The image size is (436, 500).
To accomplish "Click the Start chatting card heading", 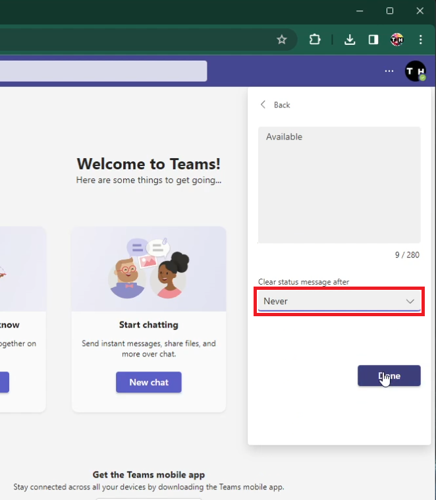I will point(149,325).
